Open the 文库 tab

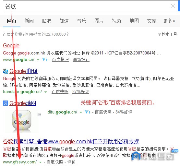pyautogui.click(x=152, y=21)
